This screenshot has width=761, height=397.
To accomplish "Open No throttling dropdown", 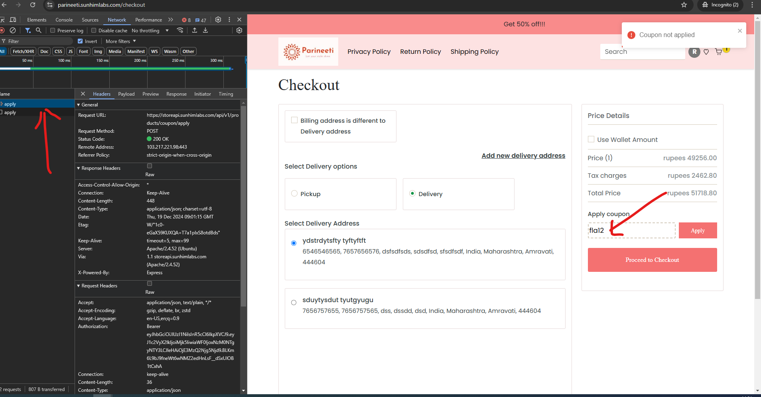I will tap(150, 31).
